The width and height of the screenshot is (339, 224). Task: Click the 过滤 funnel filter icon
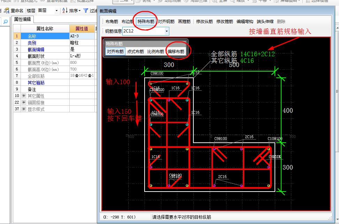point(86,10)
